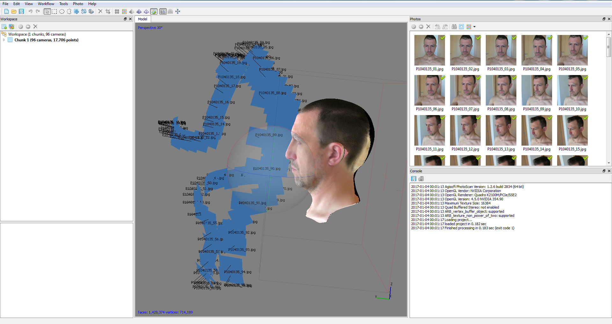Open the Photos view mode dropdown arrow
The height and width of the screenshot is (324, 612).
(x=475, y=27)
